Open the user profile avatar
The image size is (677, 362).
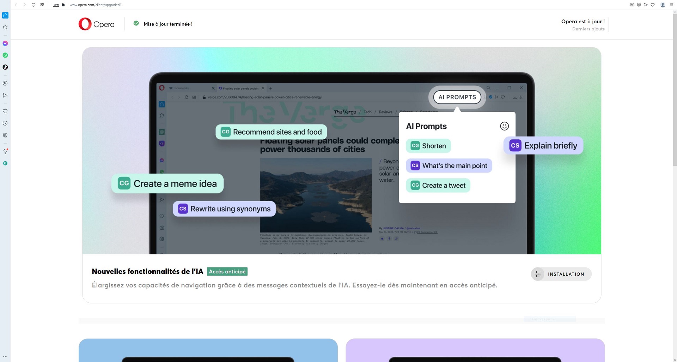click(x=663, y=5)
